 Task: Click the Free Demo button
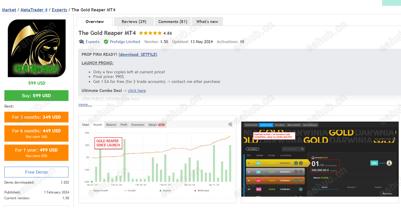point(36,172)
